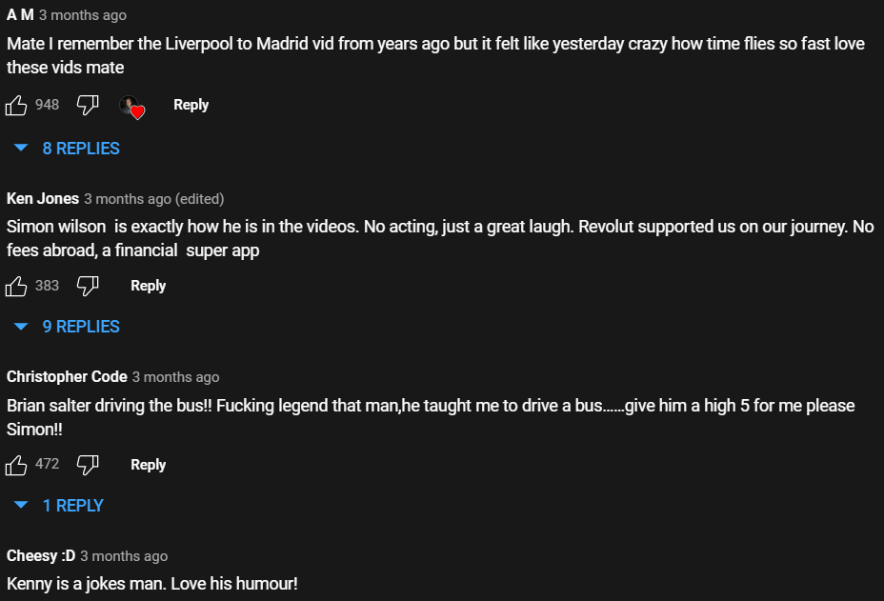Viewport: 884px width, 601px height.
Task: Dislike Ken Jones's comment
Action: click(x=88, y=286)
